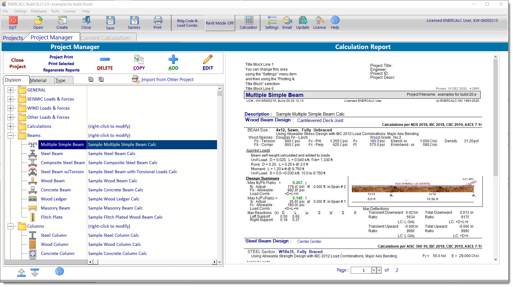
Task: Click Import from Other Project link
Action: (x=167, y=80)
